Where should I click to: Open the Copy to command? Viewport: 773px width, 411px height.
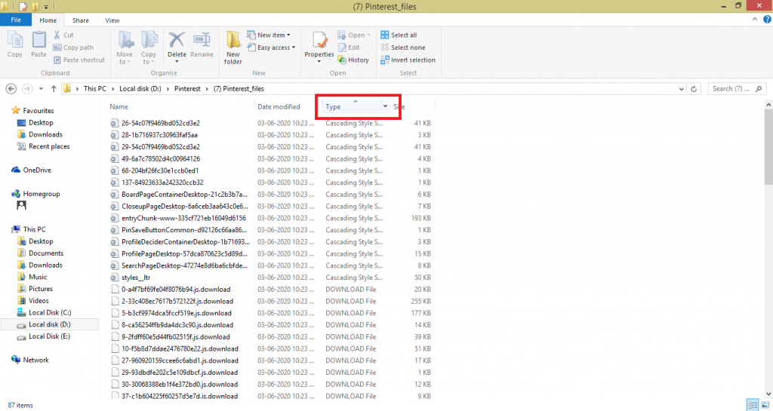click(x=149, y=48)
